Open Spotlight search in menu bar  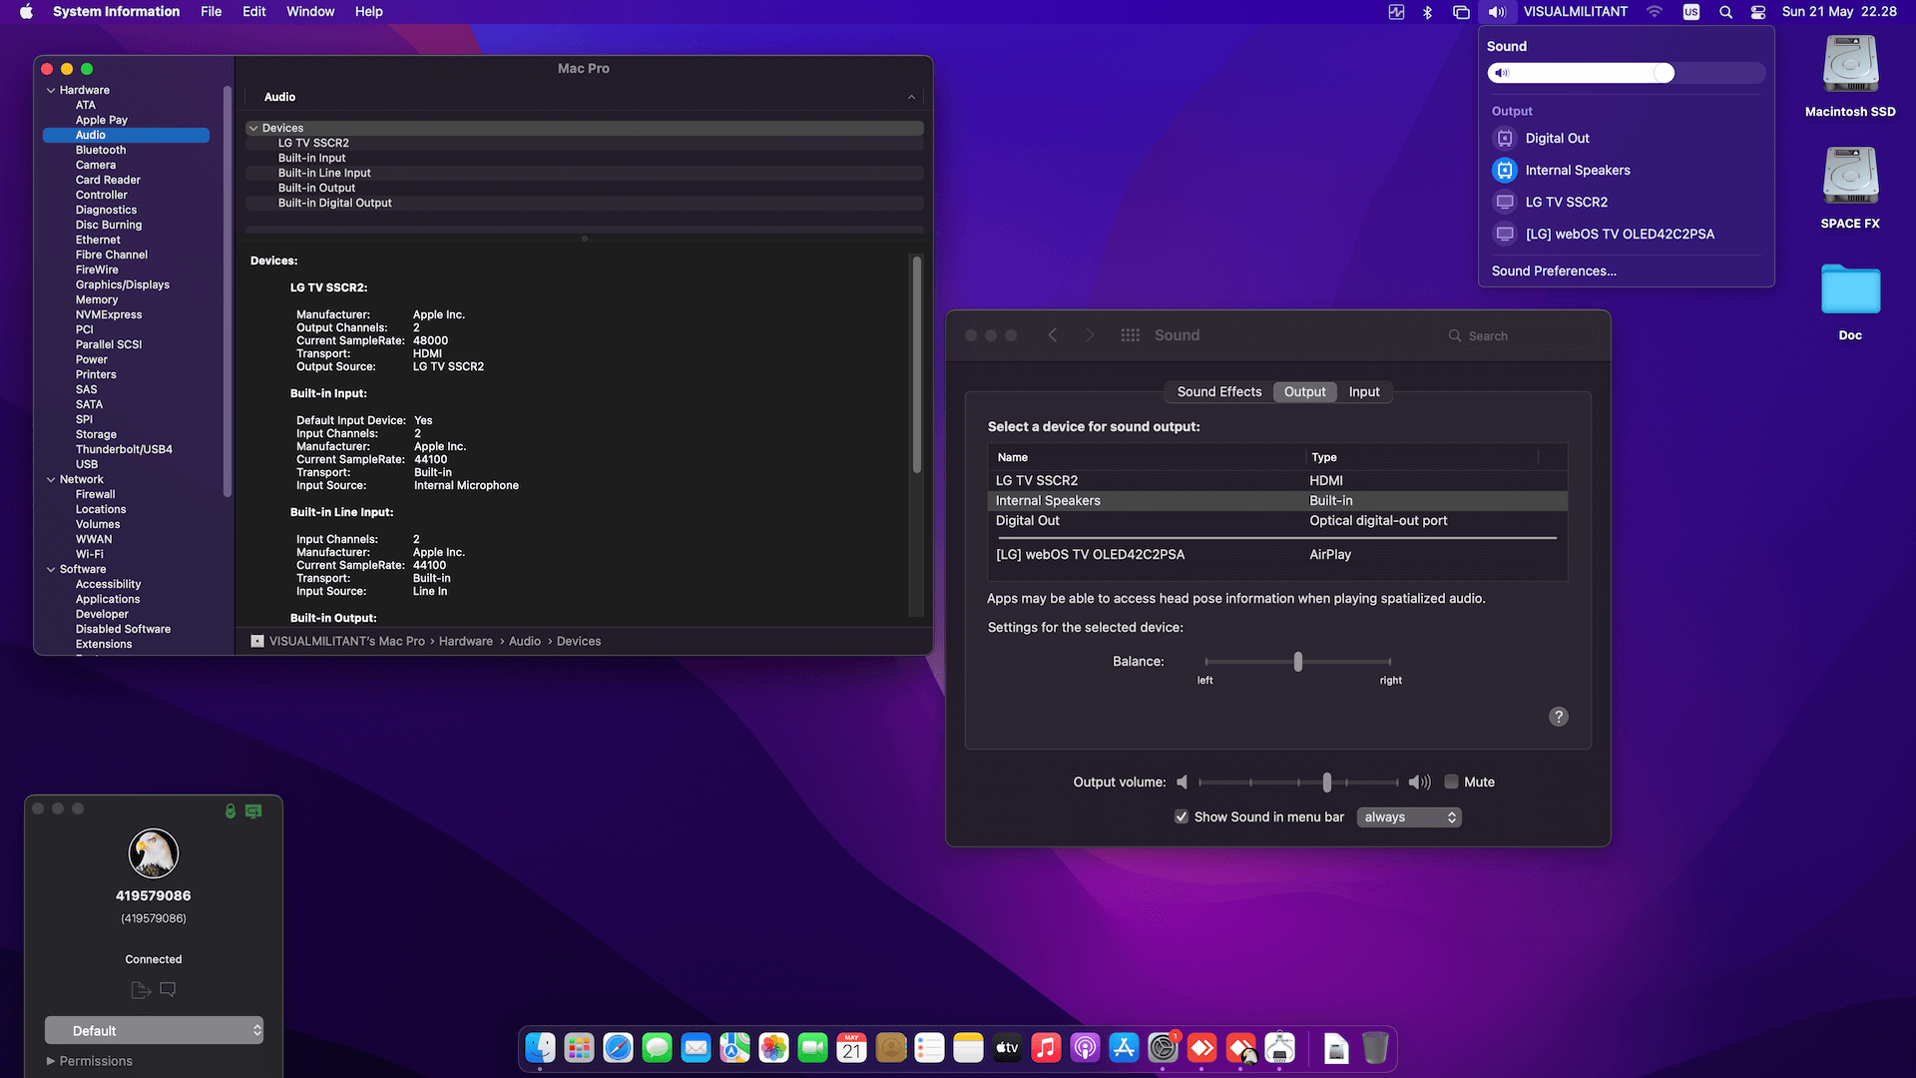pyautogui.click(x=1725, y=12)
